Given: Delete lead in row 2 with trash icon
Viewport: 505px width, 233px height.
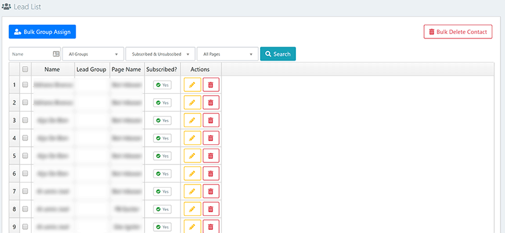Looking at the screenshot, I should coord(211,103).
